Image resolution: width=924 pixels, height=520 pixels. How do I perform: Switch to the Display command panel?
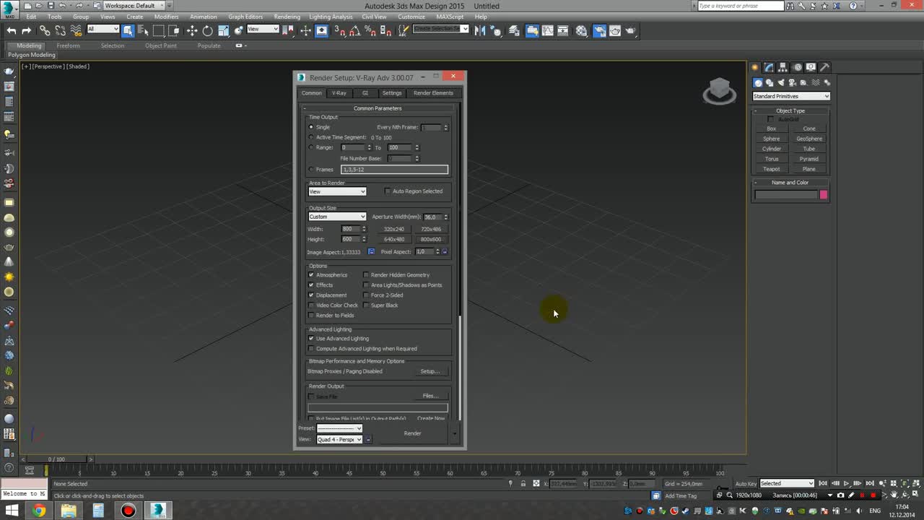[811, 67]
